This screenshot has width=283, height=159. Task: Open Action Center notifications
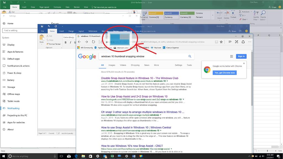[x=279, y=156]
